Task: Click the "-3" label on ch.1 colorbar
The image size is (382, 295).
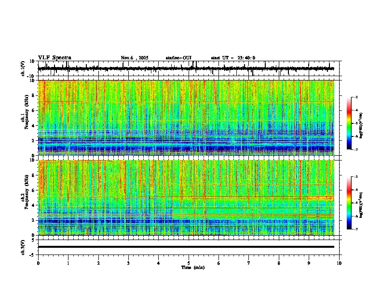Action: tap(355, 97)
